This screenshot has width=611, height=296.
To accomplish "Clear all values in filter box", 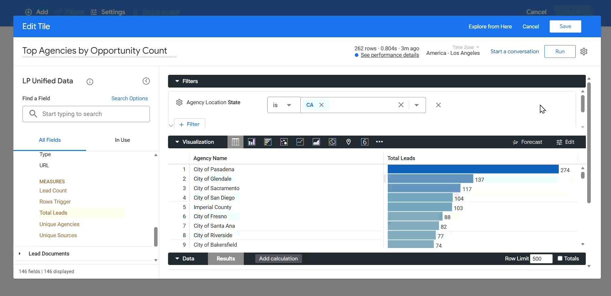I will (401, 105).
